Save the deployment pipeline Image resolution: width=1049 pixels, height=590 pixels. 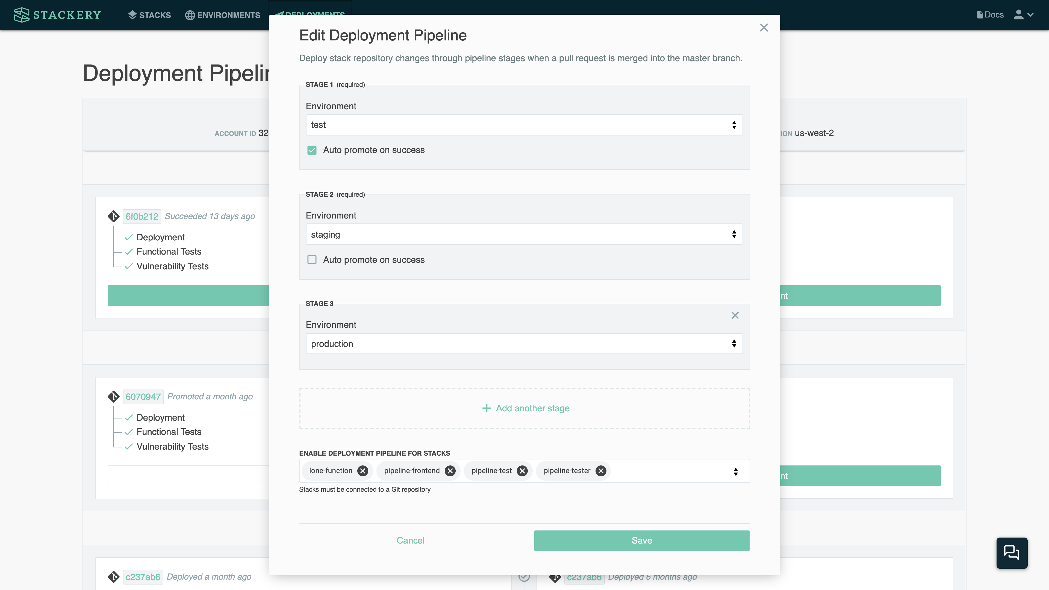(642, 540)
